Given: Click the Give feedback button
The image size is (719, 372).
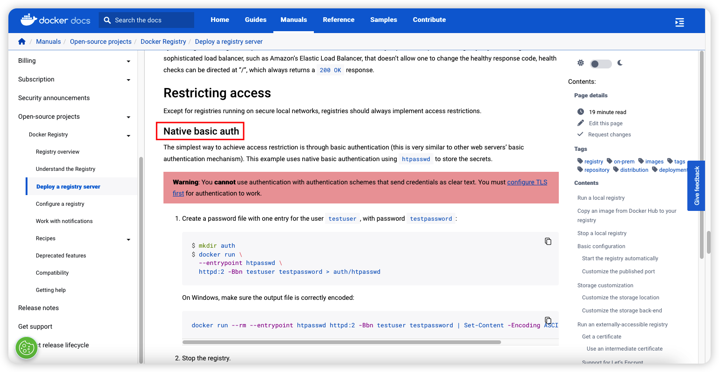Looking at the screenshot, I should pos(696,186).
